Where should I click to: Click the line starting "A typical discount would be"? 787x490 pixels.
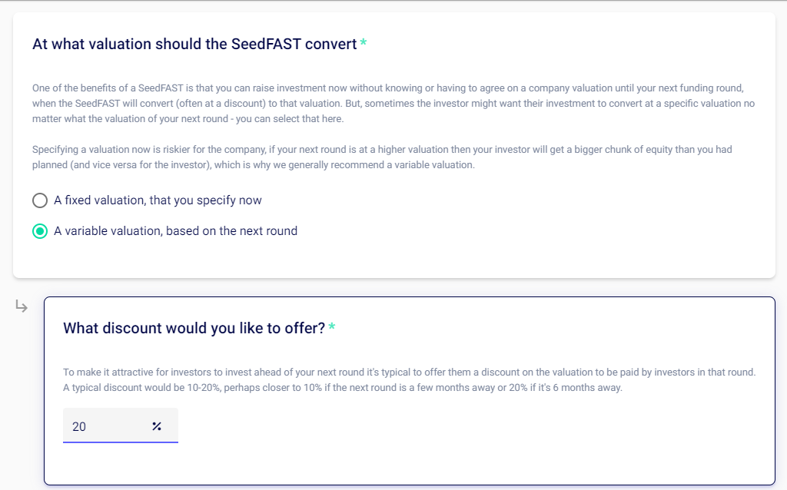(x=342, y=388)
